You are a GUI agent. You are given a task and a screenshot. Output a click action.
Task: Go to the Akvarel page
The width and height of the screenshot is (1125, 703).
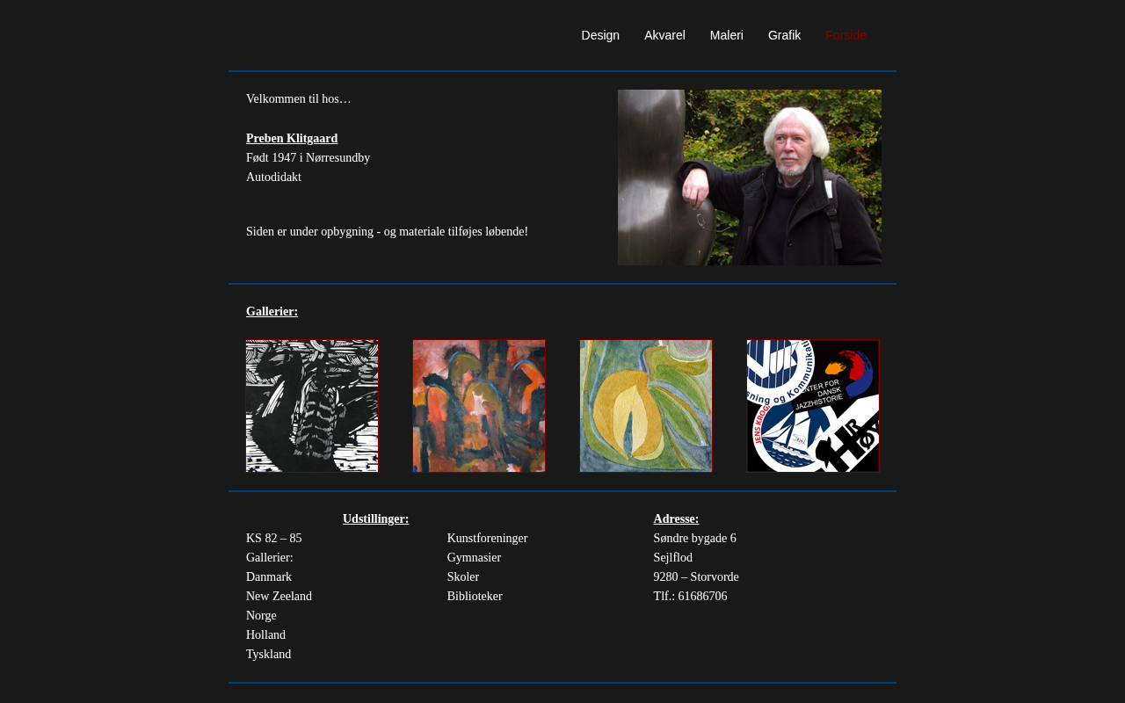664,35
